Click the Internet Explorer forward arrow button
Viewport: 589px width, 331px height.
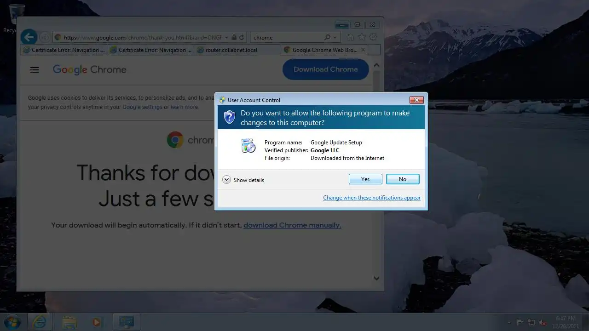pyautogui.click(x=45, y=38)
